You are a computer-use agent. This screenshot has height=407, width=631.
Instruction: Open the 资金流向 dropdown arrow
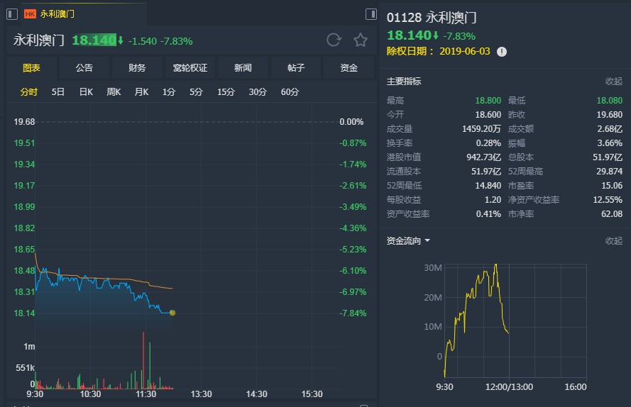pos(427,241)
